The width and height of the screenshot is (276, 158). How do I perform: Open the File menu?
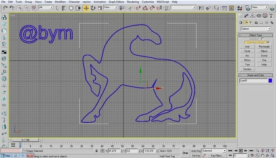pos(3,2)
